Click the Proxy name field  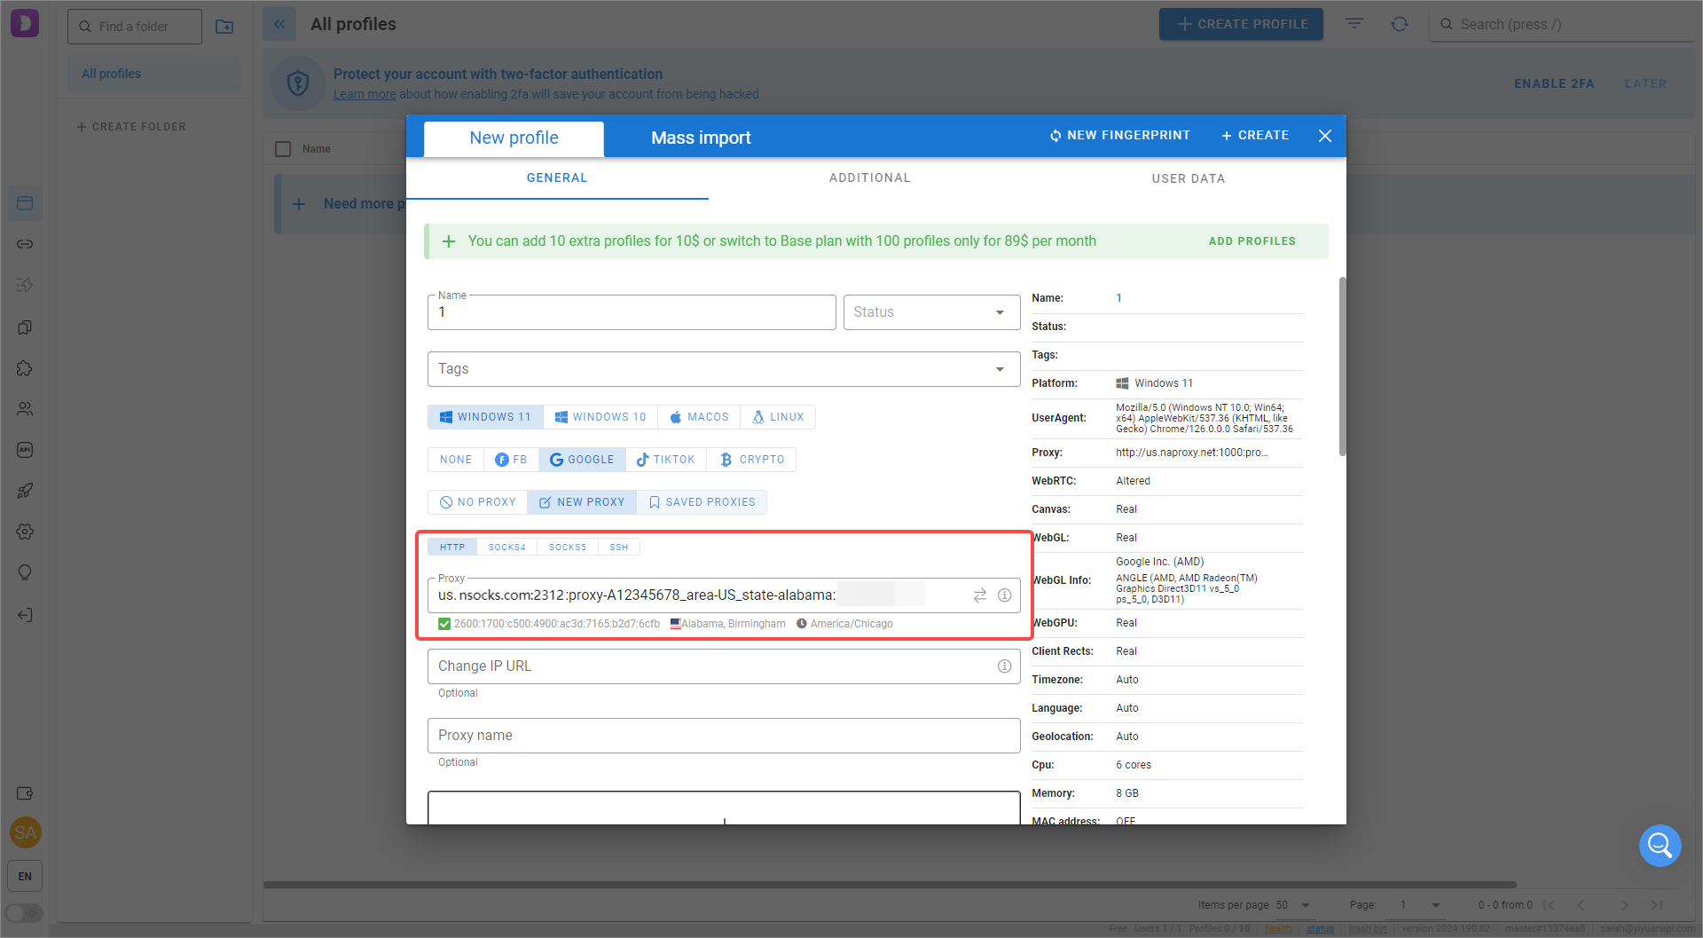point(724,736)
